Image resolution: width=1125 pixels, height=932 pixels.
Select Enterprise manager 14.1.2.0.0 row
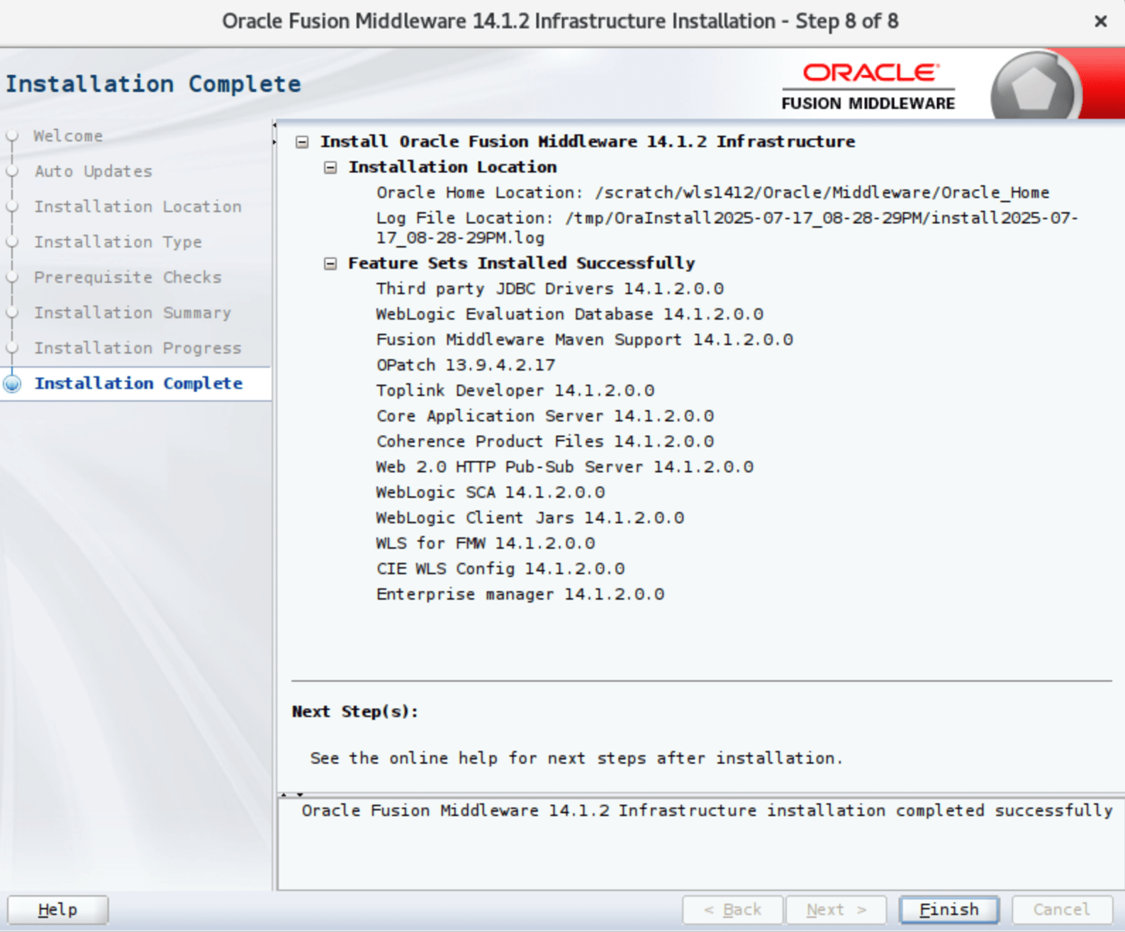click(520, 595)
